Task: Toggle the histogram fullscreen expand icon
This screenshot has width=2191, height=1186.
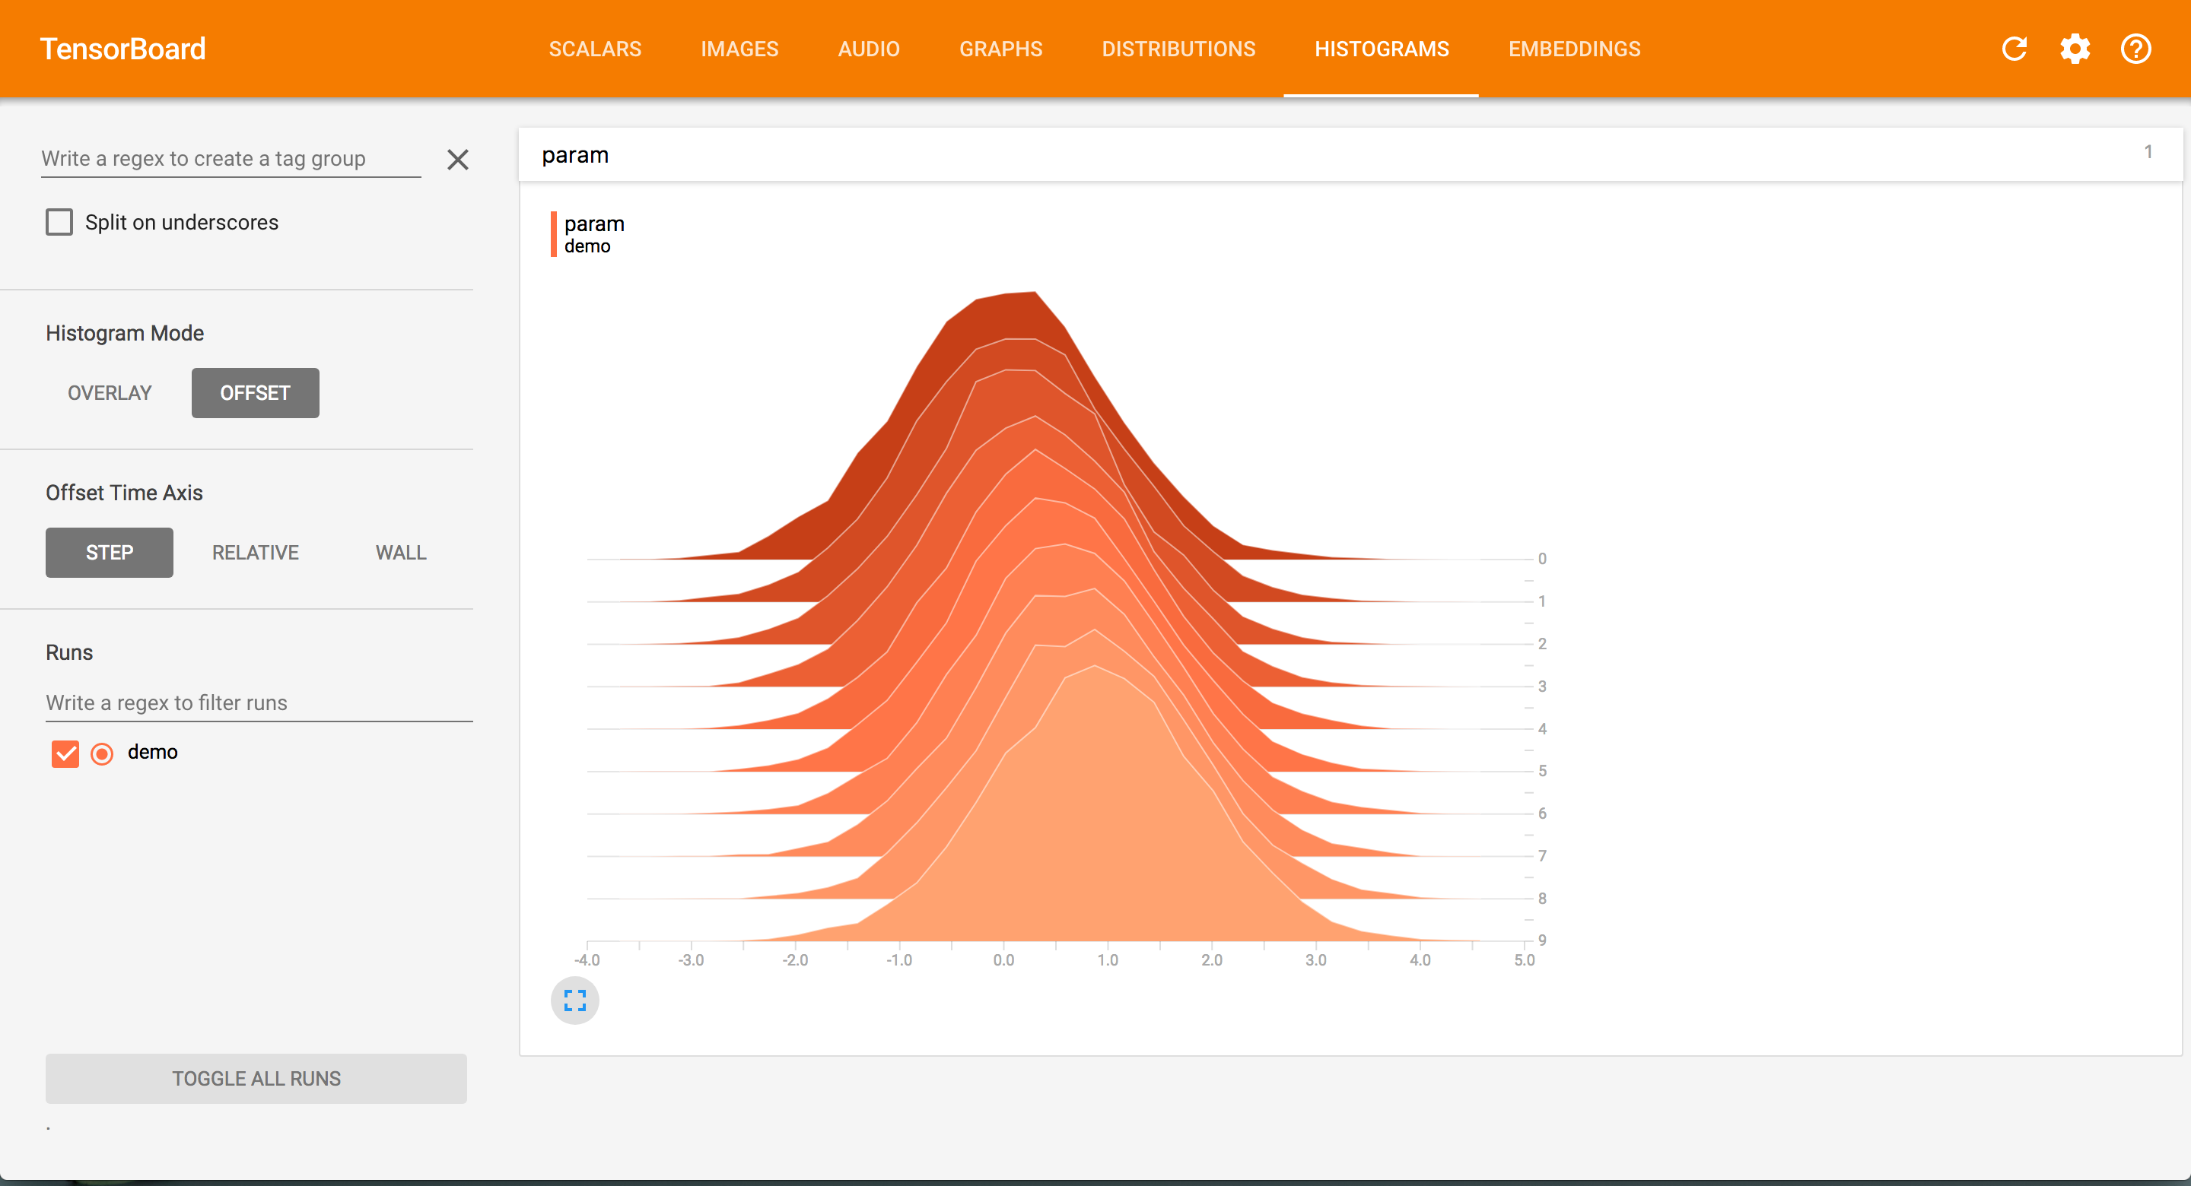Action: 575,1000
